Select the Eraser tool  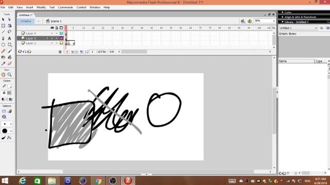[x=10, y=63]
